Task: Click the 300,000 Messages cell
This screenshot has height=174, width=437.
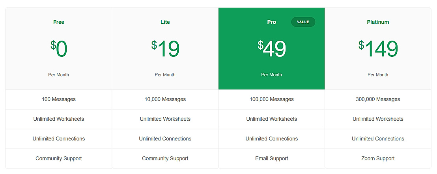Action: pyautogui.click(x=378, y=99)
